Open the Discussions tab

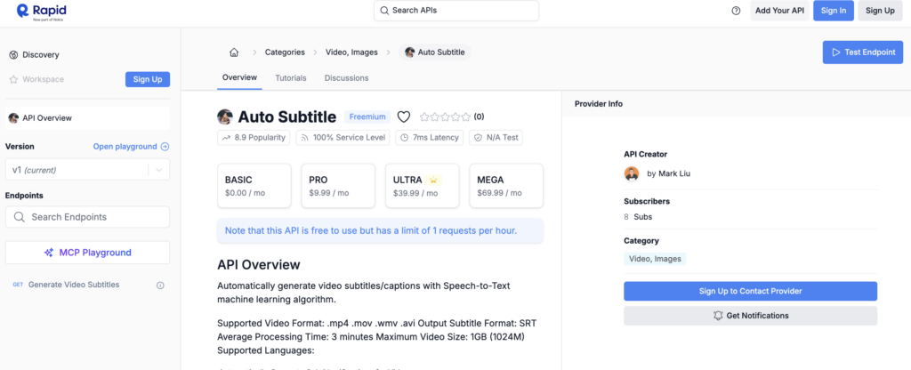[347, 78]
